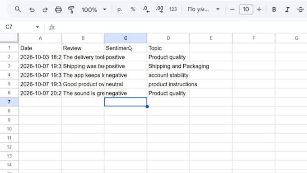
Task: Select row 1 header
Action: tap(9, 48)
